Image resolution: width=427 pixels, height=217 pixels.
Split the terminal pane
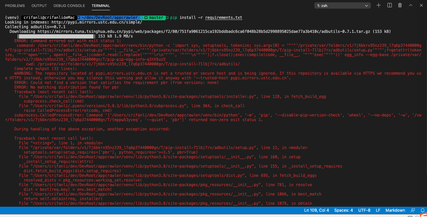coord(389,5)
